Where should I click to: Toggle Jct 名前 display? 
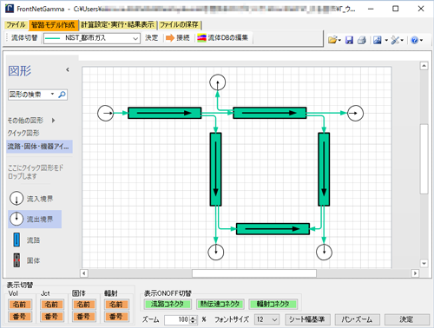pyautogui.click(x=52, y=305)
